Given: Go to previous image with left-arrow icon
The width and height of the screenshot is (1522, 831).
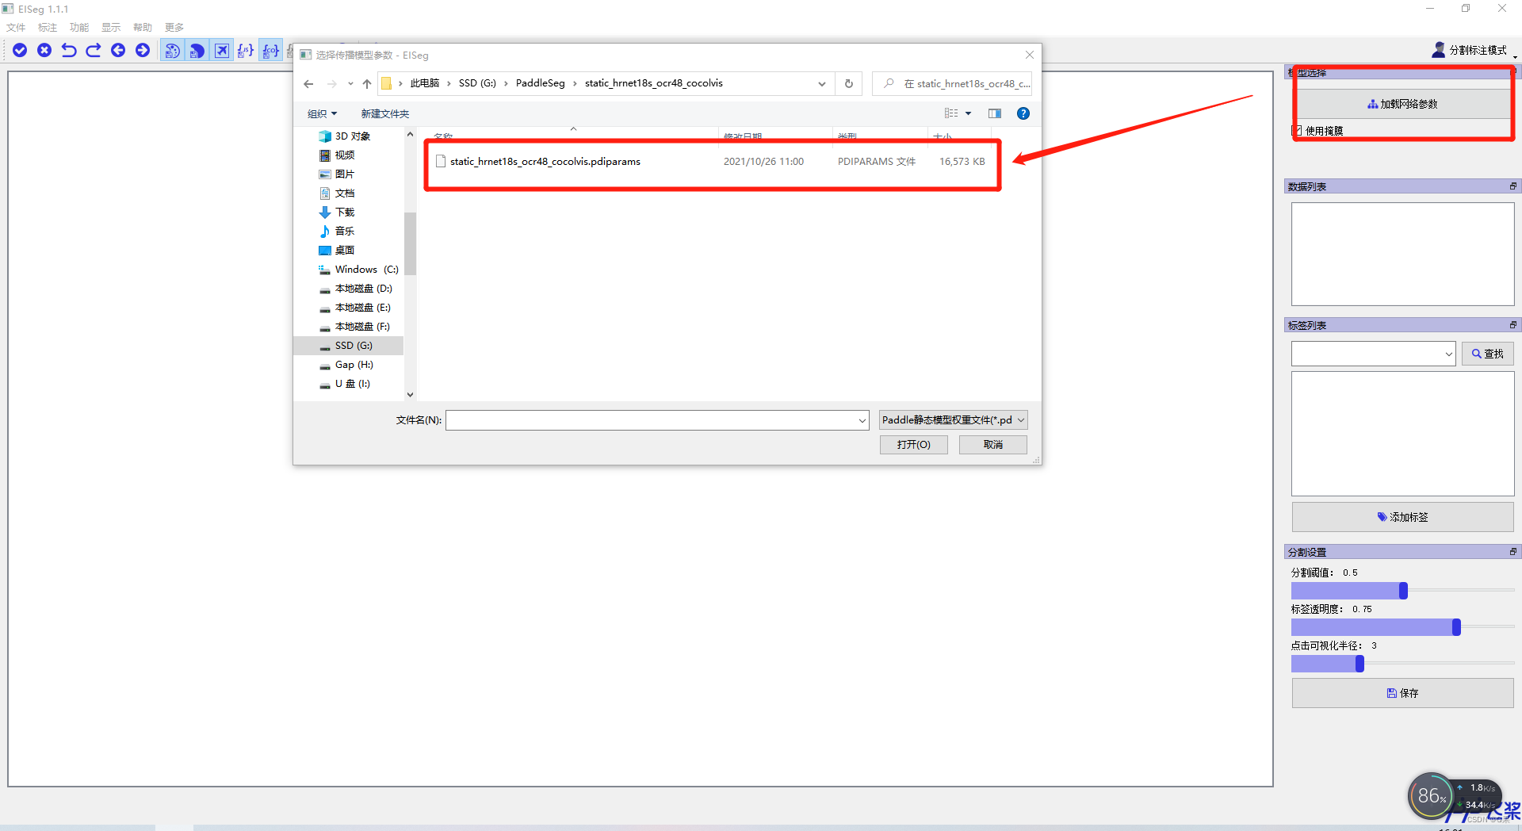Looking at the screenshot, I should coord(118,51).
